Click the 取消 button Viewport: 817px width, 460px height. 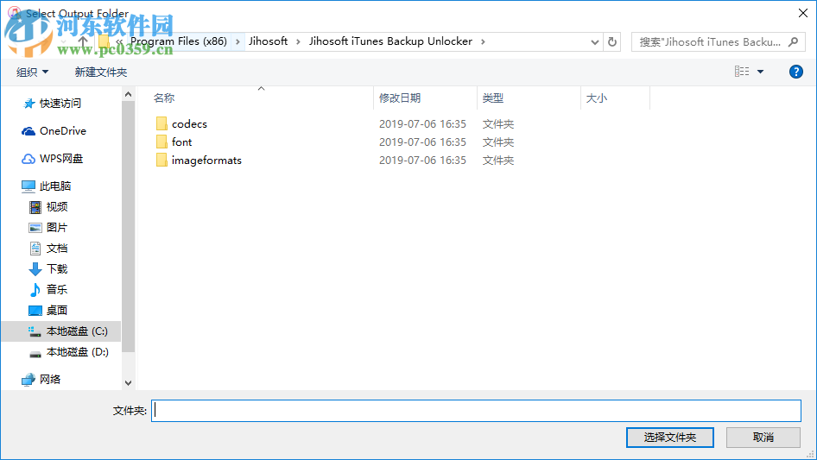(x=763, y=437)
